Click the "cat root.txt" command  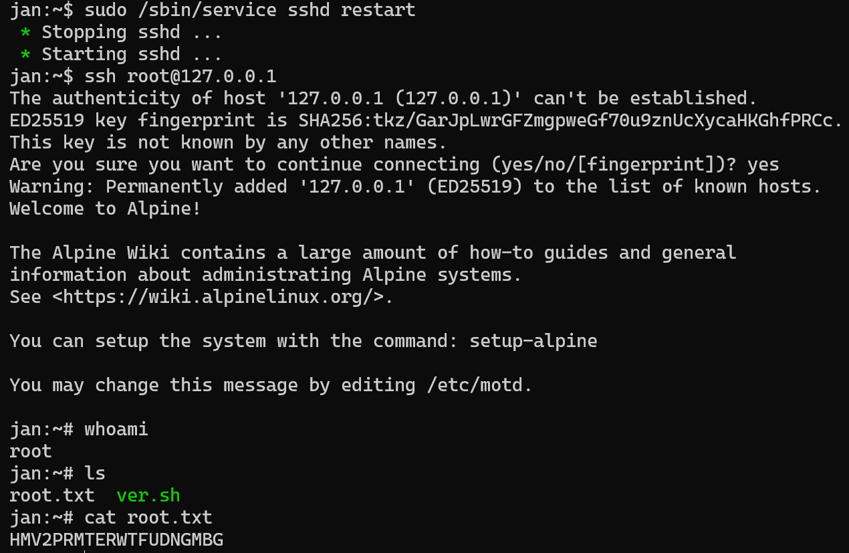(x=148, y=518)
